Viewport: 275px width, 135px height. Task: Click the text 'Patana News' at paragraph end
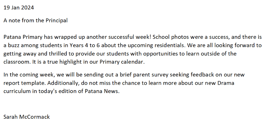point(101,91)
